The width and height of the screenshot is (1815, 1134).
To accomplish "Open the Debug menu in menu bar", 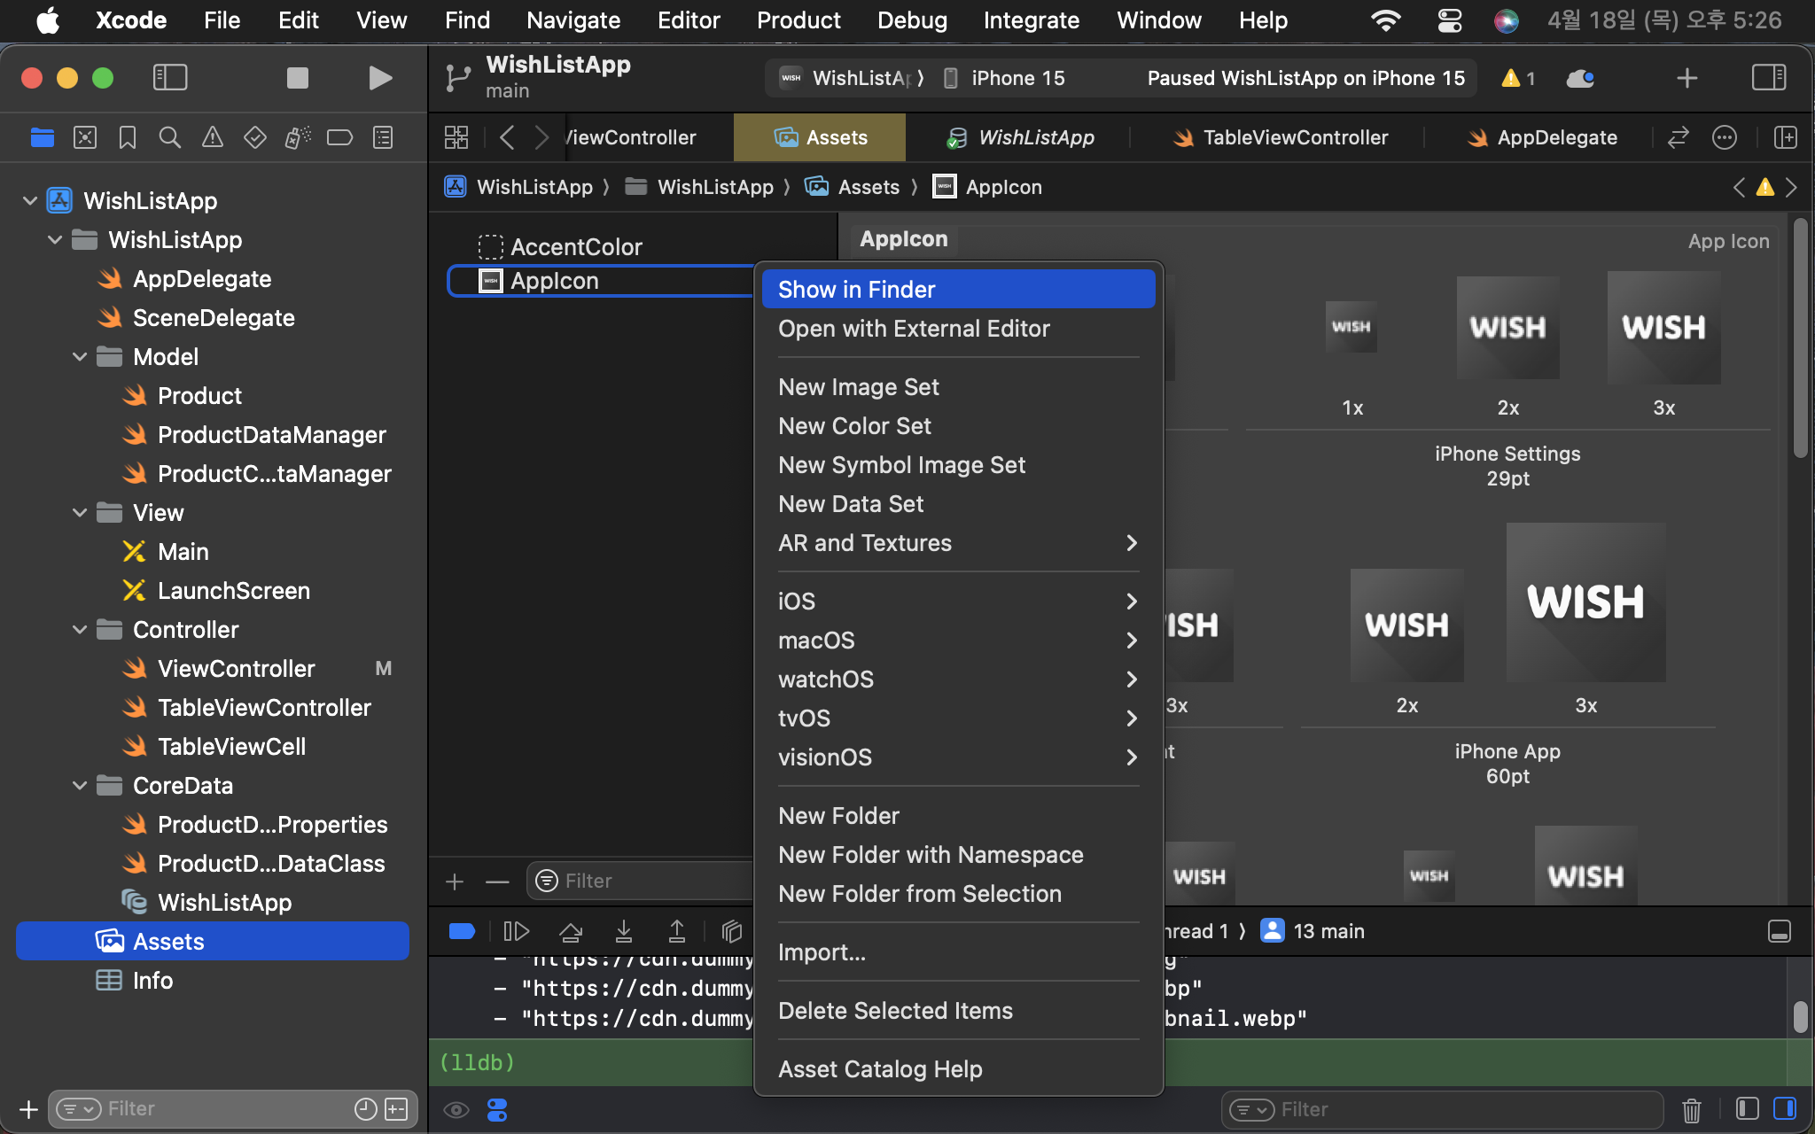I will [912, 19].
